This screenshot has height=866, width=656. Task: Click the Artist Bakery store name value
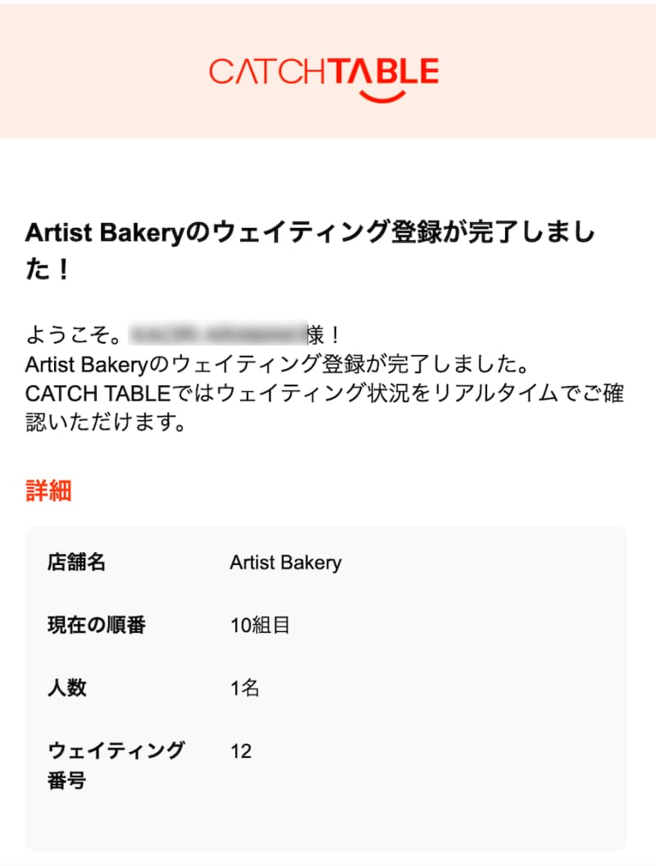(x=285, y=563)
